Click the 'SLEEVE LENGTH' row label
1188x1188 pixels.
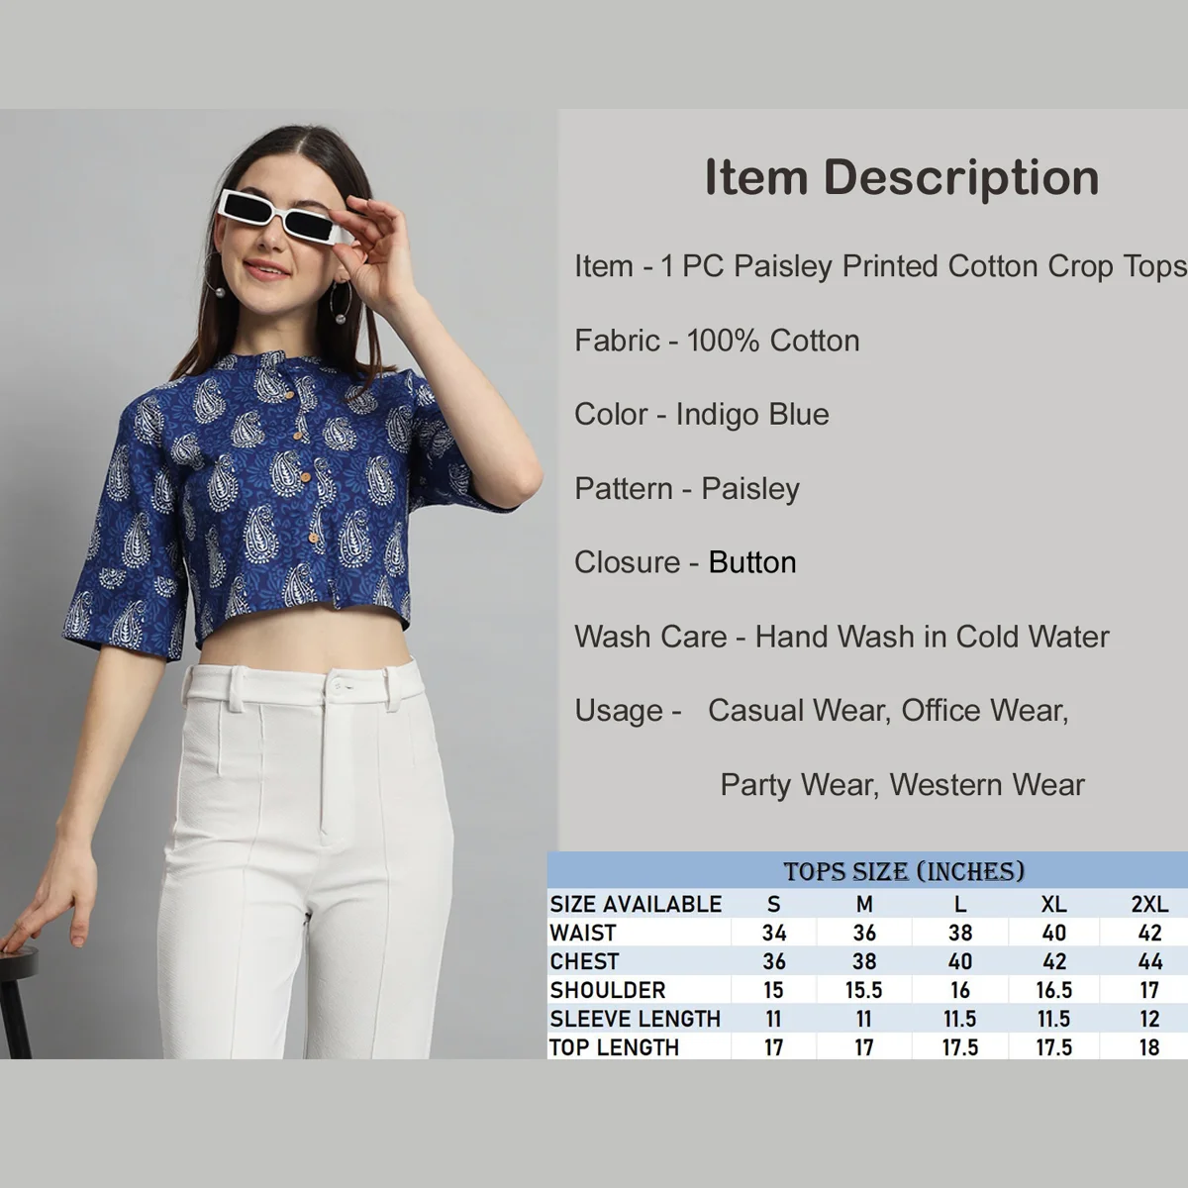click(636, 1019)
